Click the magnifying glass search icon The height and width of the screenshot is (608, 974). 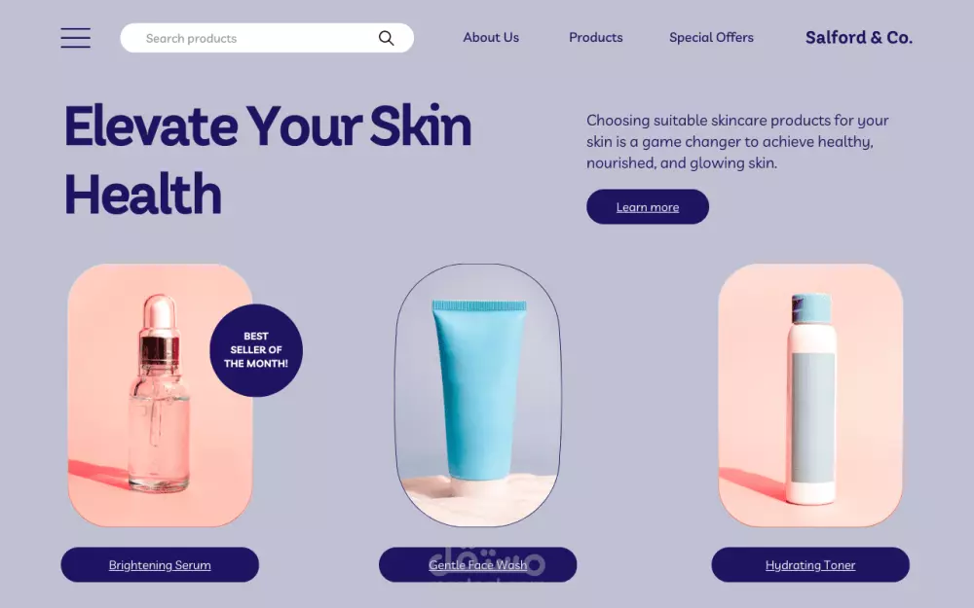coord(386,39)
